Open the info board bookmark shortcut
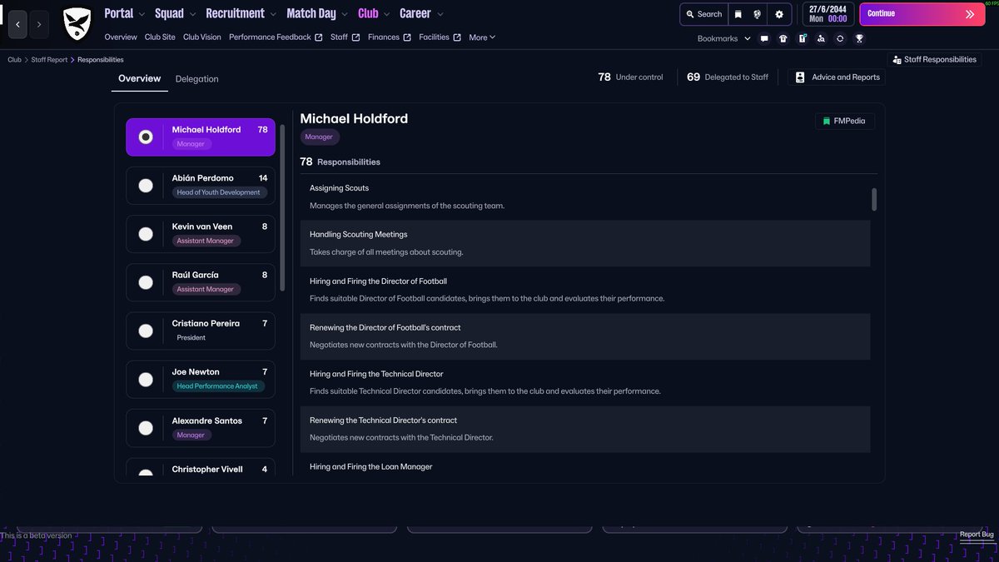This screenshot has width=999, height=562. tap(803, 38)
